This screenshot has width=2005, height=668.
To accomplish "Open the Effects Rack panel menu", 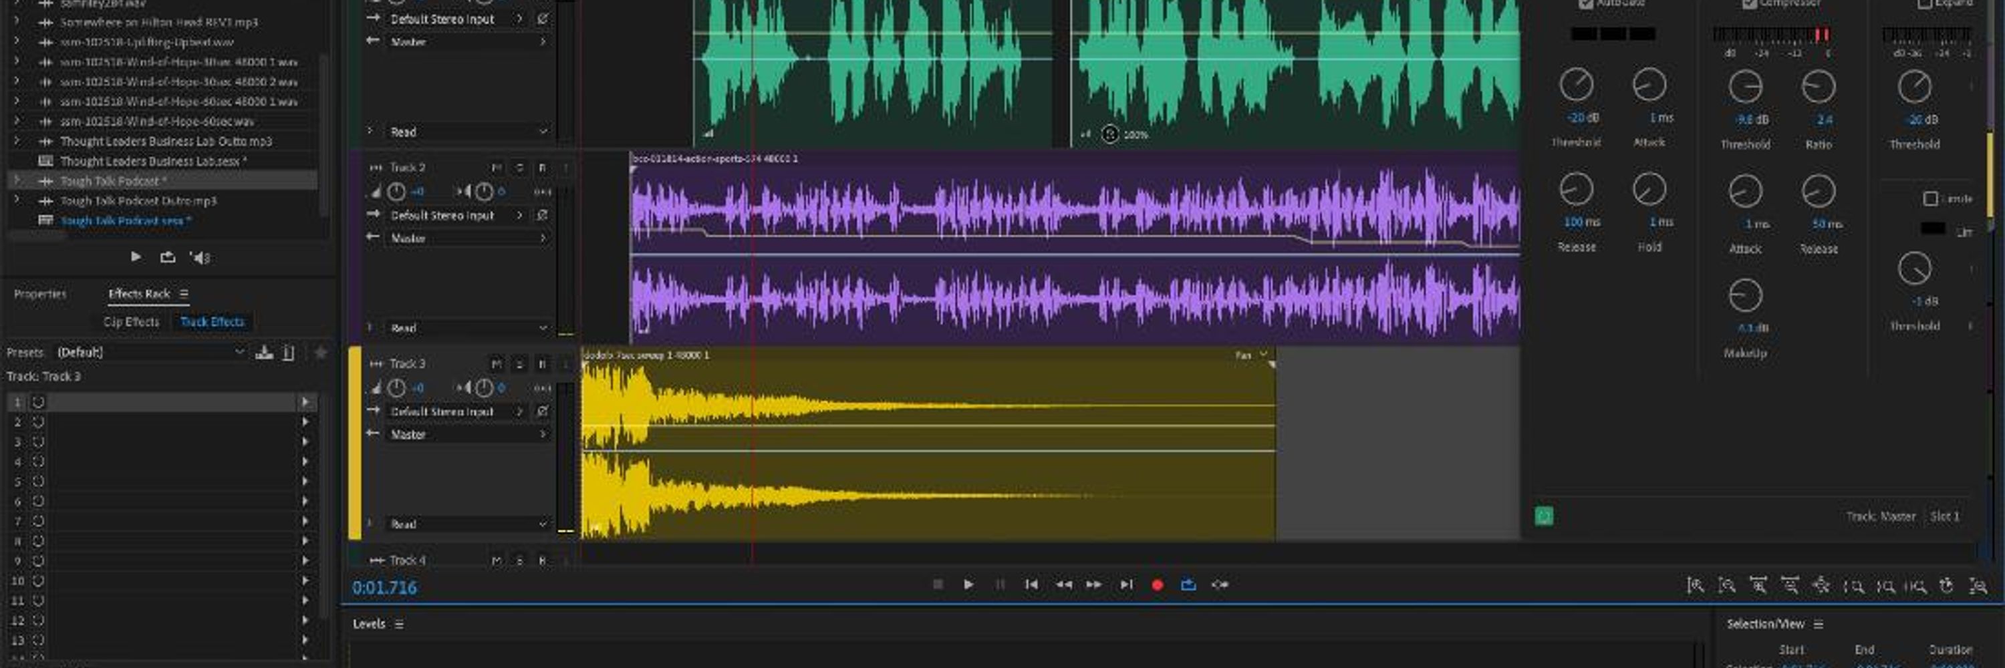I will point(184,293).
